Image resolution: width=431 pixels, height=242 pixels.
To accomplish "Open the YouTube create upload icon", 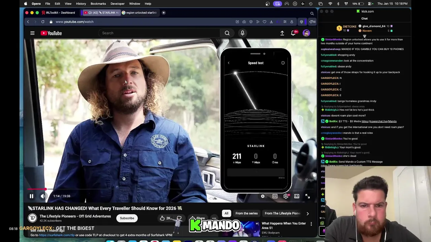I will (x=282, y=33).
